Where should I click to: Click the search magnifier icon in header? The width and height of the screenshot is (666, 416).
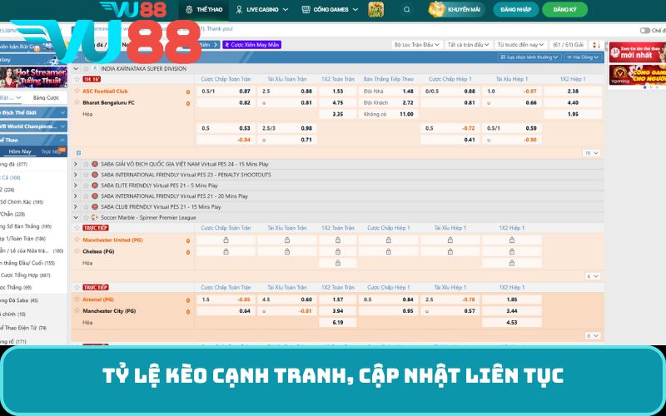tap(407, 10)
